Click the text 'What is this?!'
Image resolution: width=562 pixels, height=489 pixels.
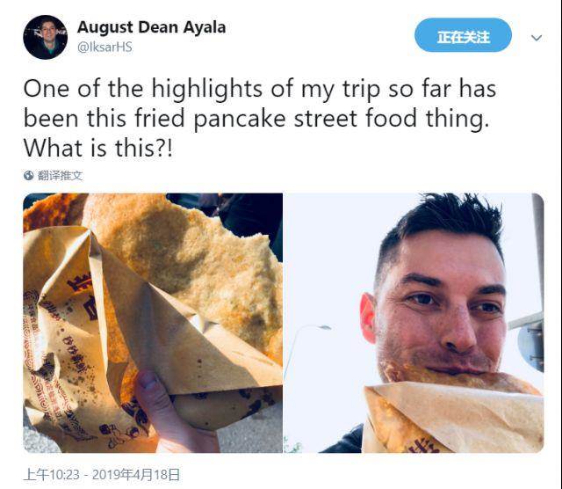point(98,148)
